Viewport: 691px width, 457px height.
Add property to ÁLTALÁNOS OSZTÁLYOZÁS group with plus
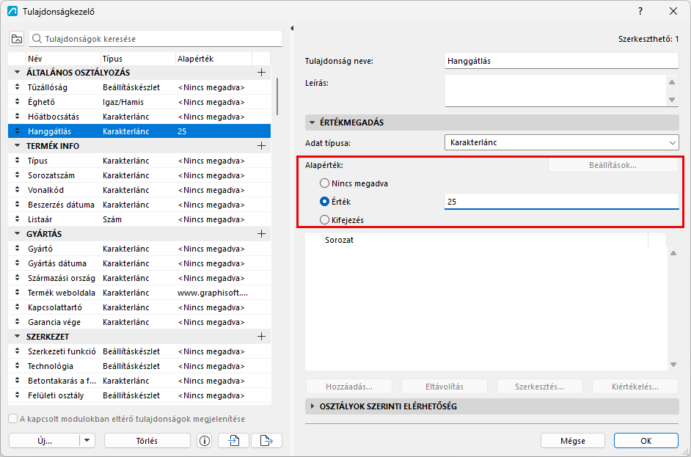point(261,73)
